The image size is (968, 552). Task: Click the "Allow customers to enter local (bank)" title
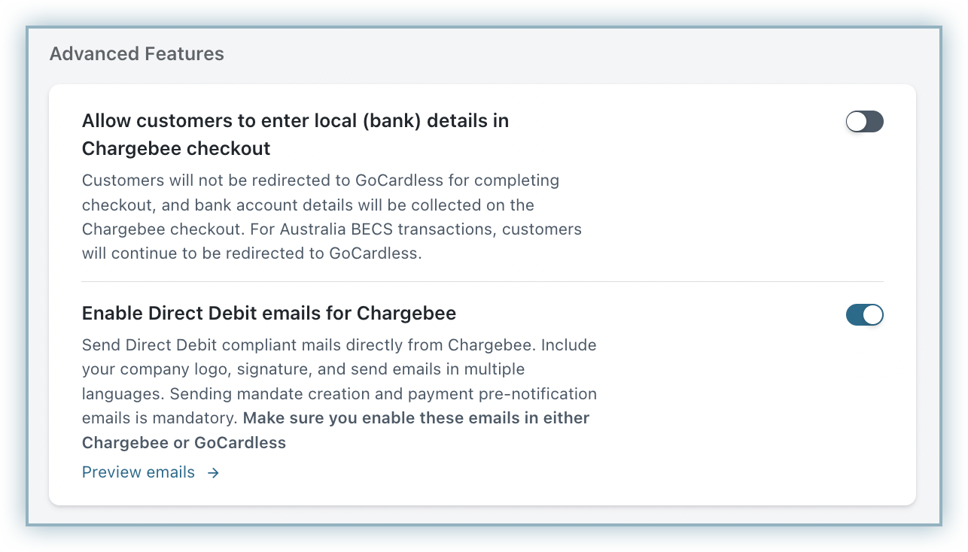(x=295, y=121)
